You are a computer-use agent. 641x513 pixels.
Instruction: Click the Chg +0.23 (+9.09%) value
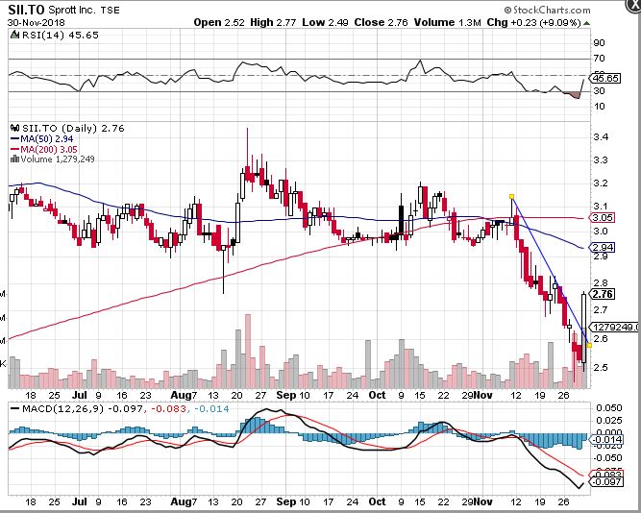click(533, 22)
